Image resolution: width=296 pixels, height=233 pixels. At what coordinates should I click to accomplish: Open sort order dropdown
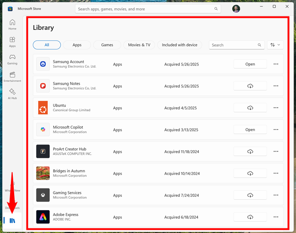click(x=275, y=45)
